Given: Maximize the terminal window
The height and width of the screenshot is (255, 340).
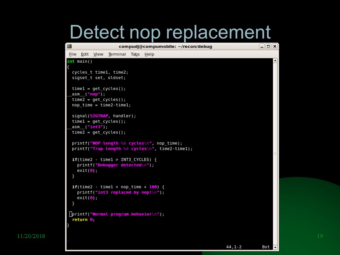Looking at the screenshot, I should coord(268,46).
